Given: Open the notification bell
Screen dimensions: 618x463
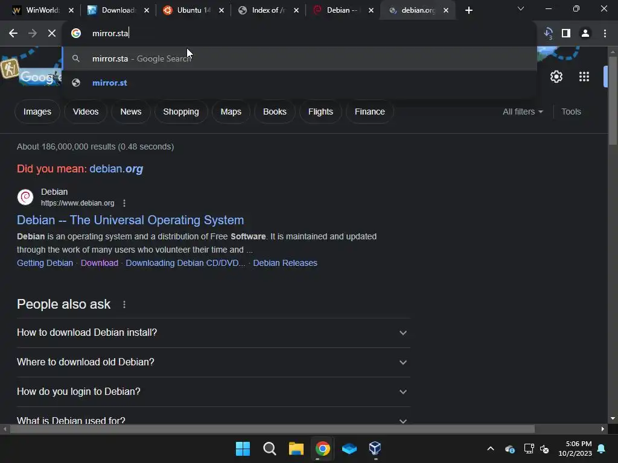Looking at the screenshot, I should pyautogui.click(x=602, y=449).
